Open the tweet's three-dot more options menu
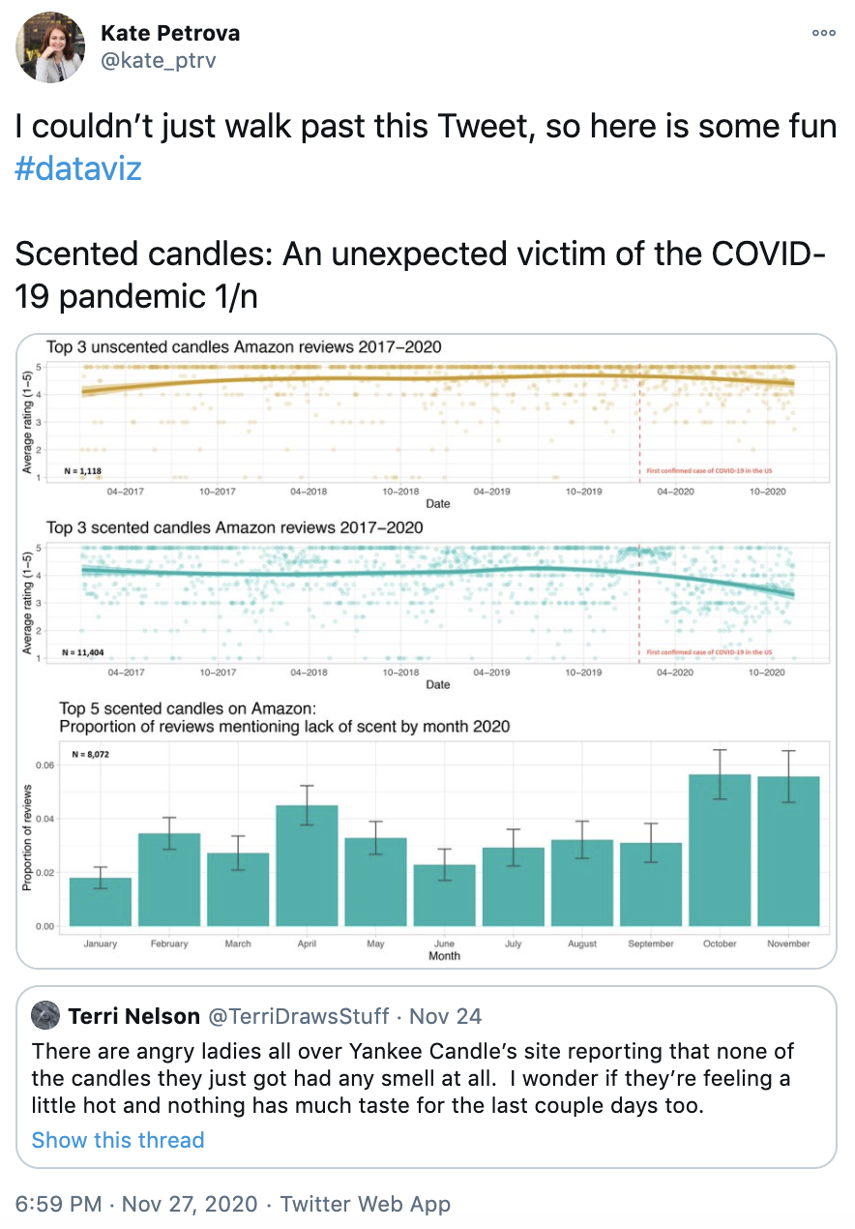The width and height of the screenshot is (855, 1229). (x=823, y=33)
